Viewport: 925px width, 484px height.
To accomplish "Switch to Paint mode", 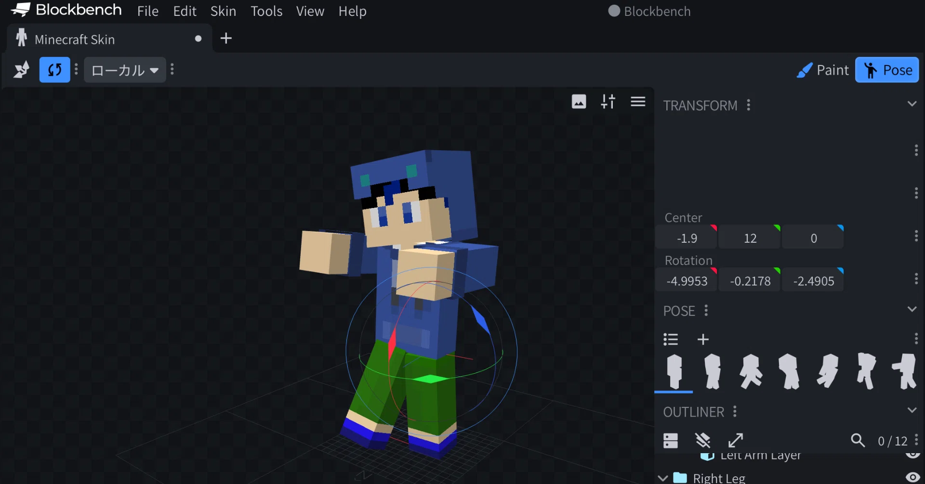I will click(x=823, y=70).
